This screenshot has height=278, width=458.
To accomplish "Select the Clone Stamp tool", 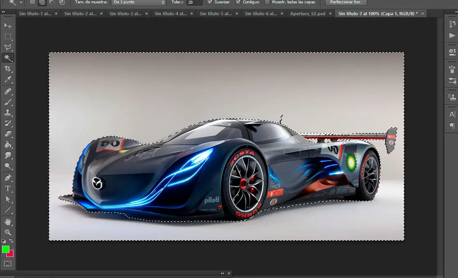I will [8, 113].
